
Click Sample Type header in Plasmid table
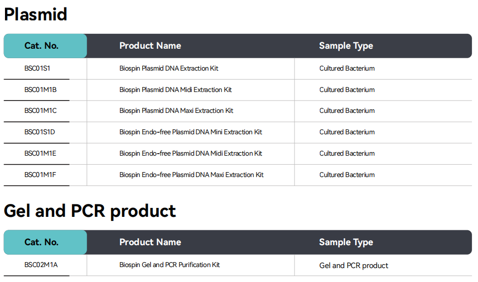pos(346,46)
